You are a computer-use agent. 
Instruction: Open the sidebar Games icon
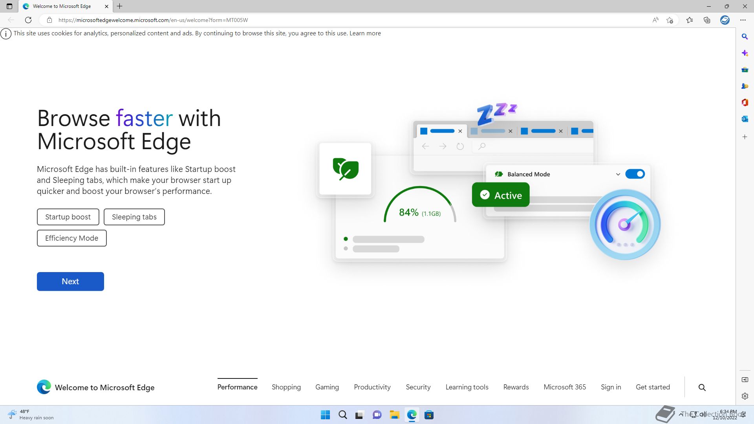(745, 86)
